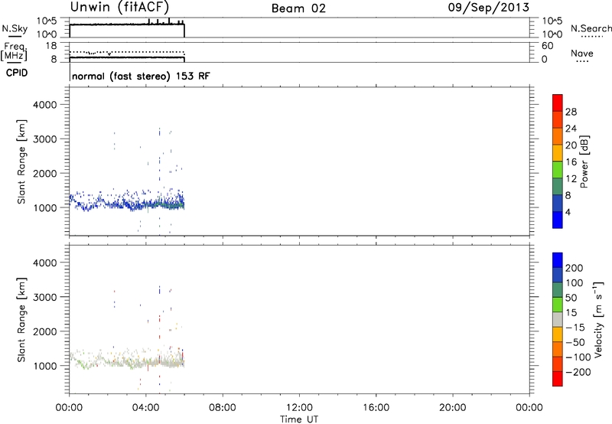Pick the Power colorbar segment between 20 and 24
This screenshot has width=612, height=424.
pyautogui.click(x=558, y=136)
